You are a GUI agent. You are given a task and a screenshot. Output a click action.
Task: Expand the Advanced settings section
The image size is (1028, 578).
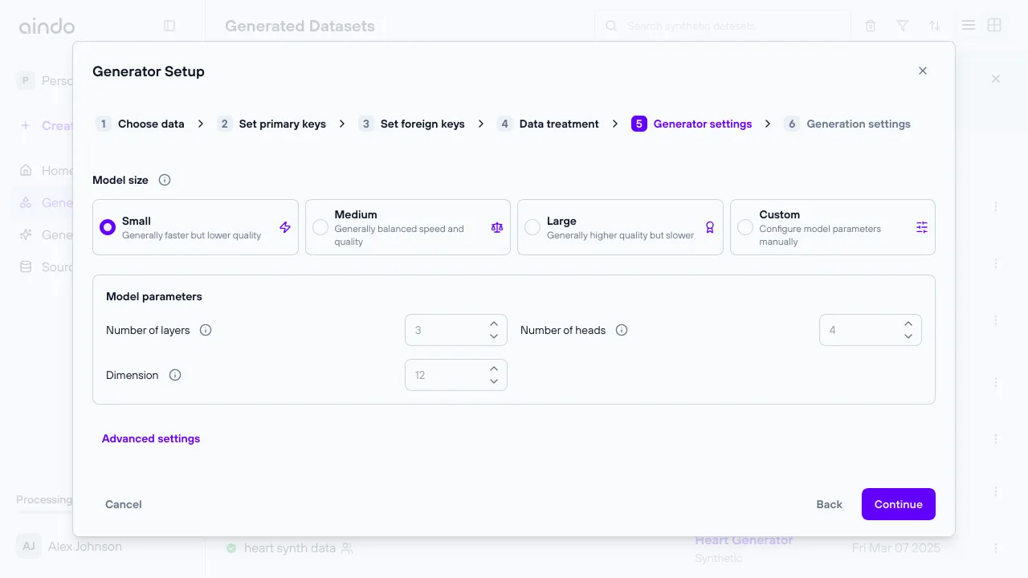tap(151, 438)
